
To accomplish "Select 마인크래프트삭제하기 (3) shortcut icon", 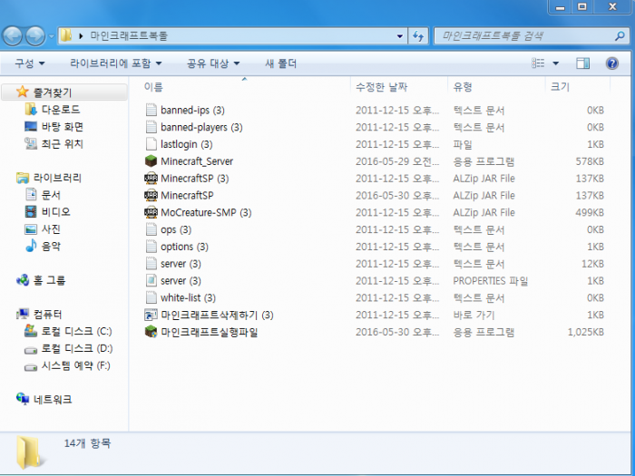I will pos(151,315).
